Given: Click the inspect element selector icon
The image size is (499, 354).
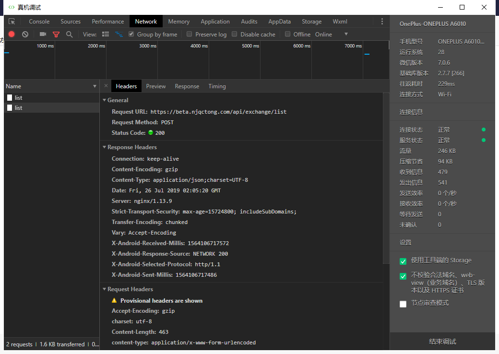Looking at the screenshot, I should pyautogui.click(x=12, y=22).
